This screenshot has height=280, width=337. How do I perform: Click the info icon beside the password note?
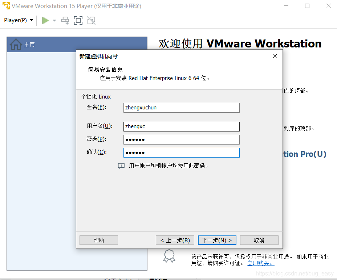pyautogui.click(x=121, y=166)
